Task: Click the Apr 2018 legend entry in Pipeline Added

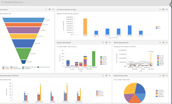Action: [x=160, y=56]
